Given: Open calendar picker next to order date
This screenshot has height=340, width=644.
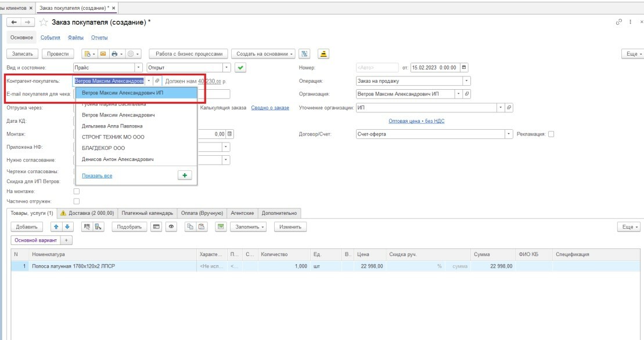Looking at the screenshot, I should [464, 68].
